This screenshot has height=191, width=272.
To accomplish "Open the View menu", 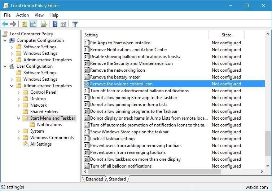I will tap(39, 15).
